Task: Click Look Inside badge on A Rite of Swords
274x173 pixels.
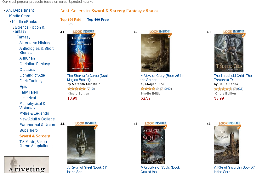Action: point(229,123)
